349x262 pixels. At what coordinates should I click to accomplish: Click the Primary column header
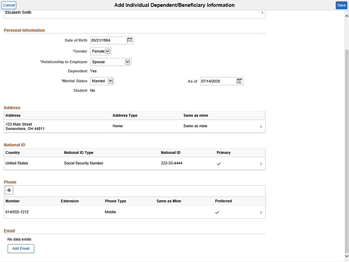point(224,153)
